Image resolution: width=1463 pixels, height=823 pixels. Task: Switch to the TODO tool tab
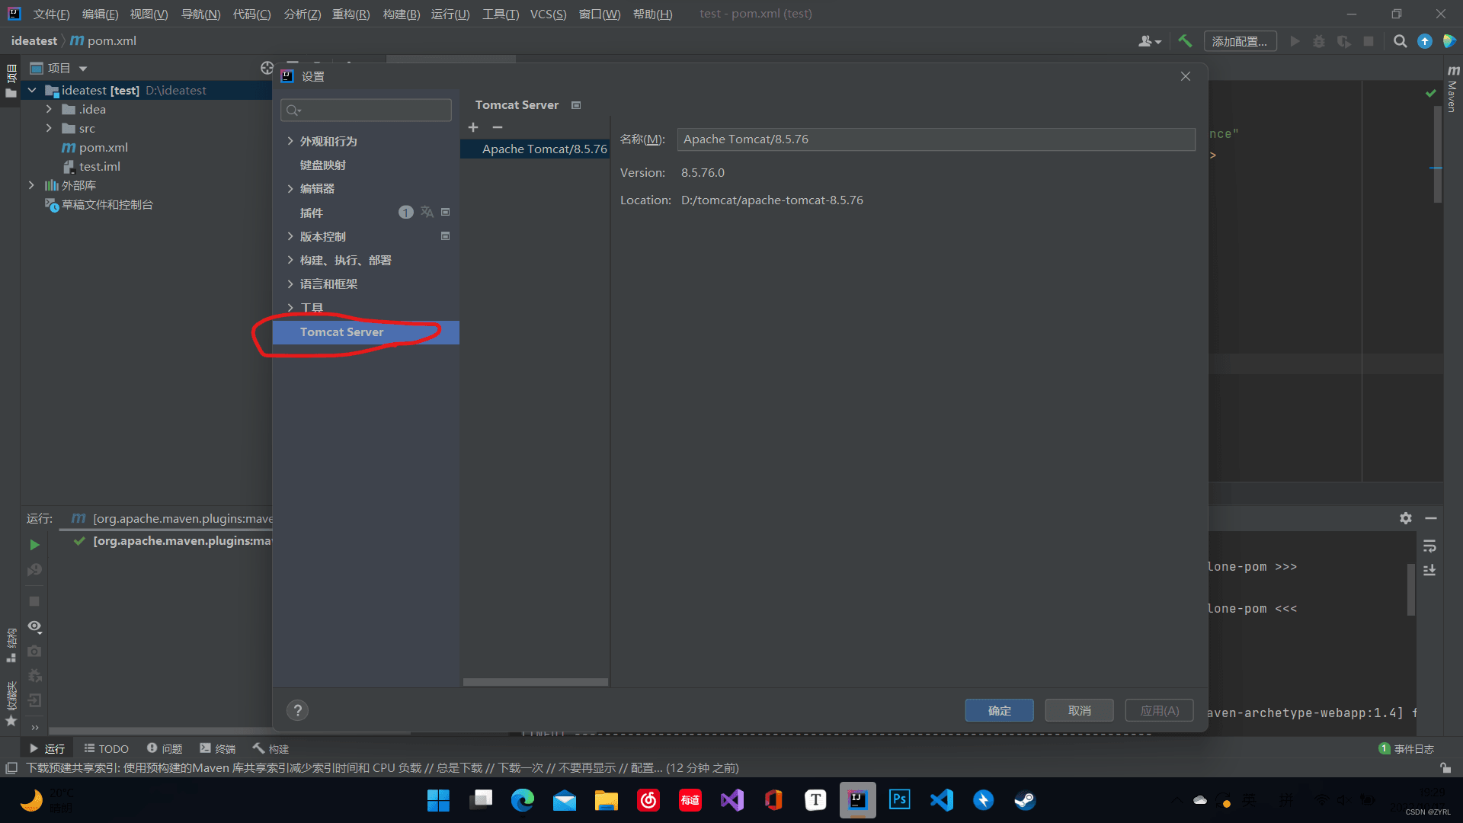(106, 748)
